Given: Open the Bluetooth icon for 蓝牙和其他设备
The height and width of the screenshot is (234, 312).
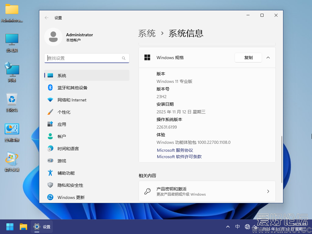Looking at the screenshot, I should (x=50, y=87).
